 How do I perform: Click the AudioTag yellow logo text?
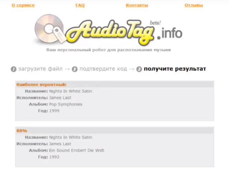coord(110,32)
